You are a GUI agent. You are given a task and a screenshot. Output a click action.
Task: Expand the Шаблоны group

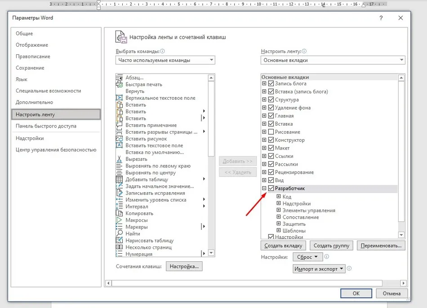tap(279, 230)
